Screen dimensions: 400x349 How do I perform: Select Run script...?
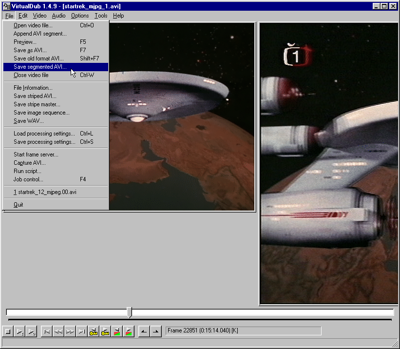click(x=56, y=171)
